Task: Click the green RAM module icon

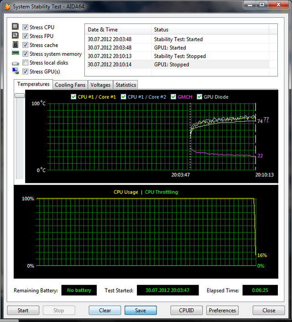Action: [x=16, y=54]
